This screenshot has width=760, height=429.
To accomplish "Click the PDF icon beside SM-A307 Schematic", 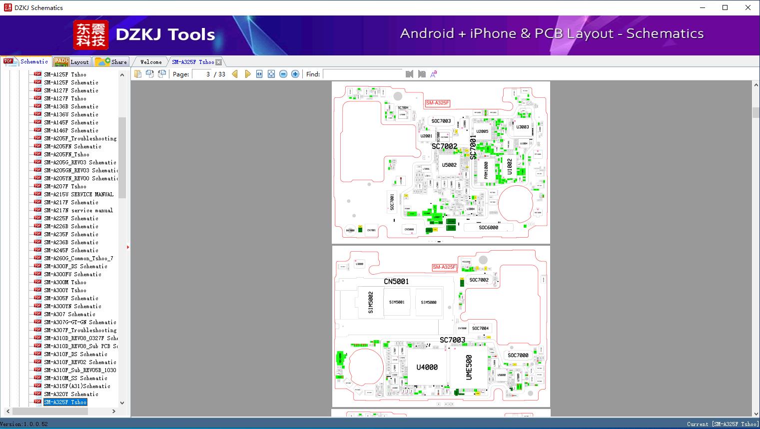I will (x=37, y=314).
